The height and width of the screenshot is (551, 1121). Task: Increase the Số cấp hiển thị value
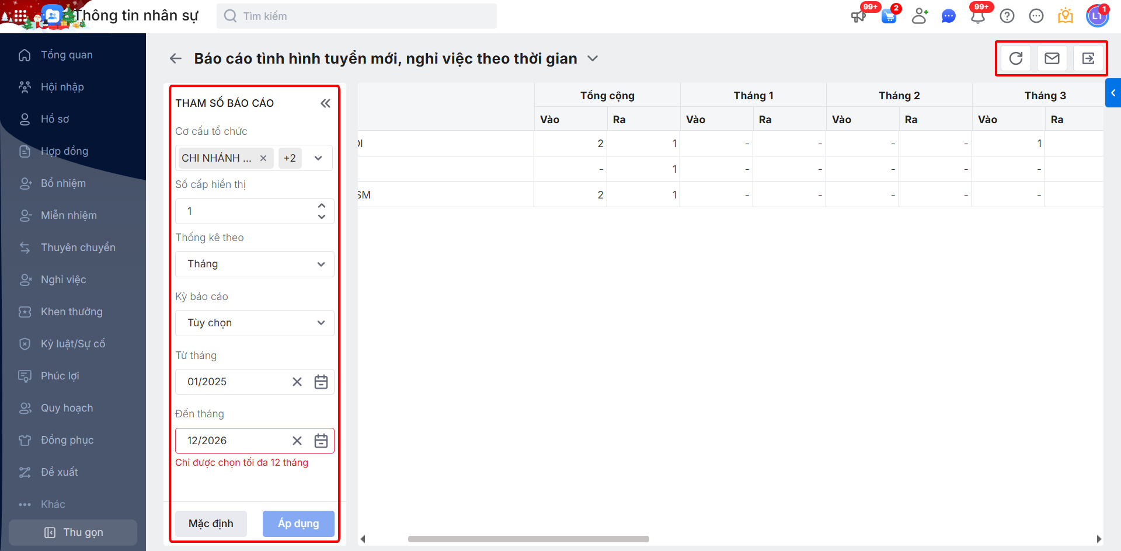322,206
